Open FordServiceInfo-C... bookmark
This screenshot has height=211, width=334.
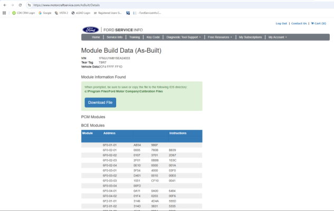point(147,13)
